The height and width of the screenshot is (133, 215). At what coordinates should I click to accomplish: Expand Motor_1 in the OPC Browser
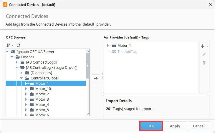(26, 83)
